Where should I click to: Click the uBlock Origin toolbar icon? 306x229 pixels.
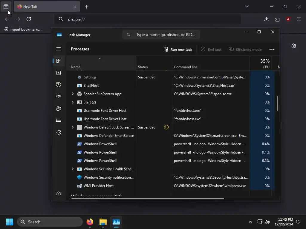[288, 19]
